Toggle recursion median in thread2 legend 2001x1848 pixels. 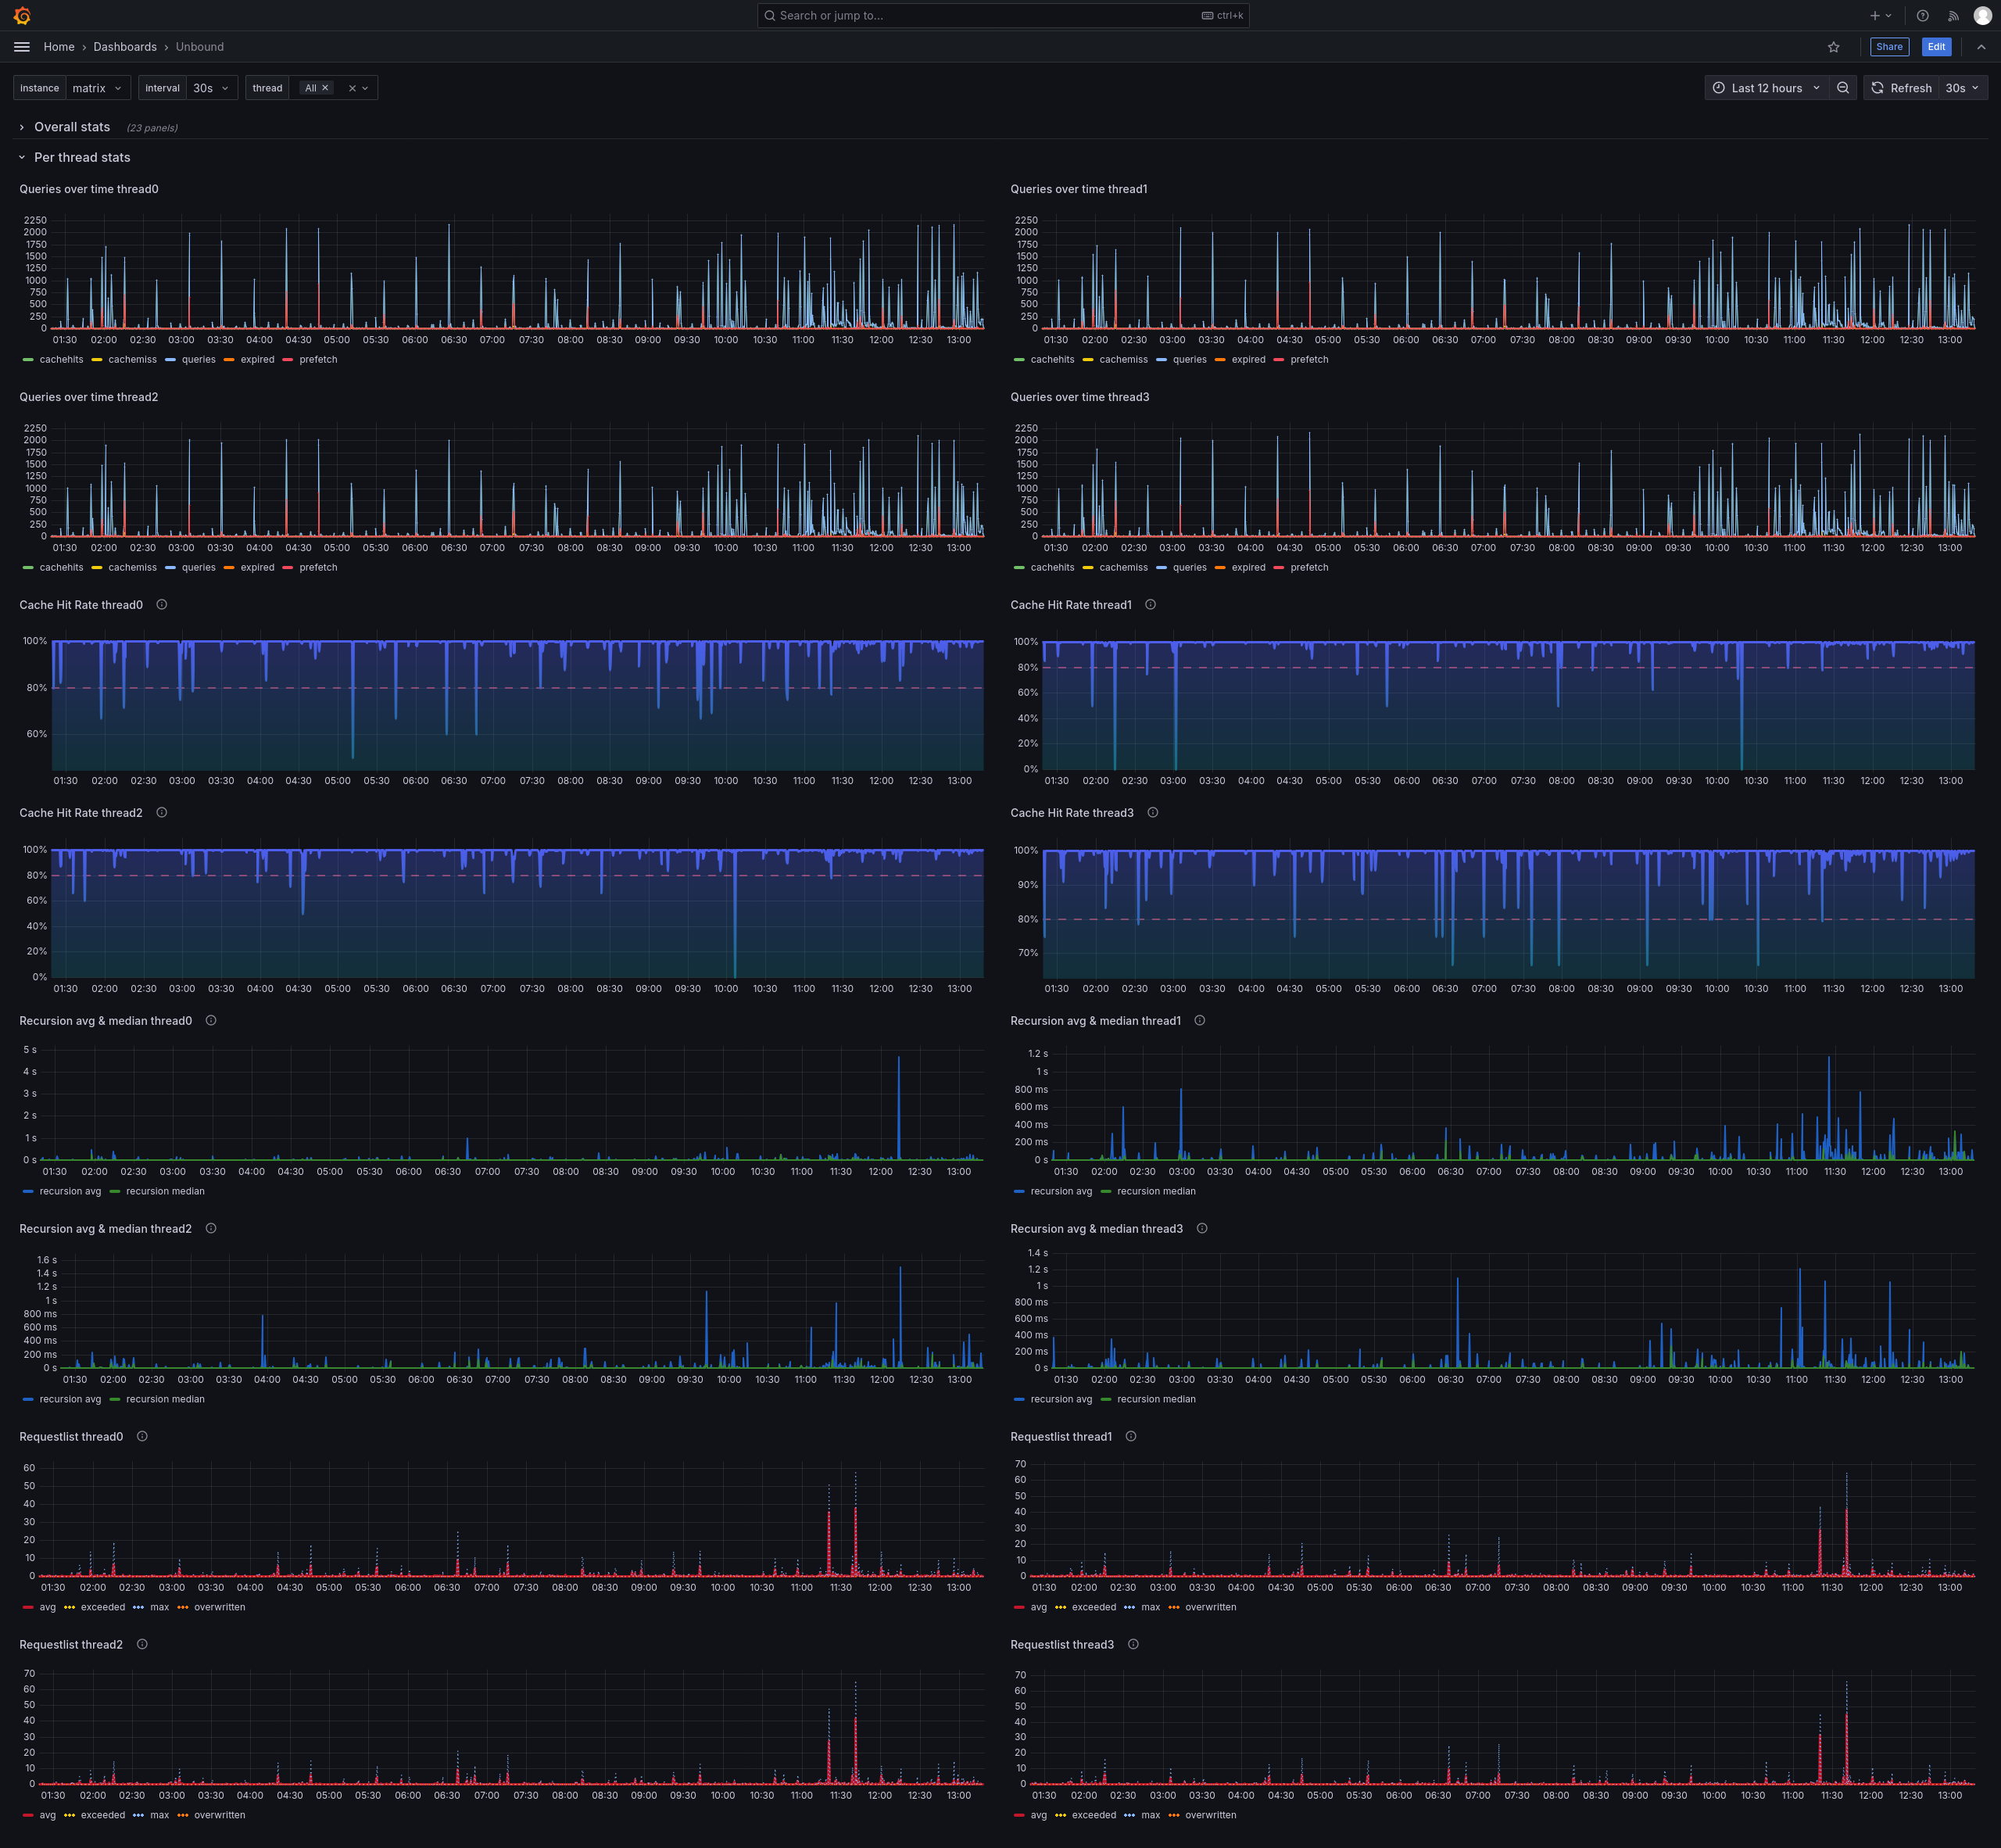click(x=165, y=1400)
